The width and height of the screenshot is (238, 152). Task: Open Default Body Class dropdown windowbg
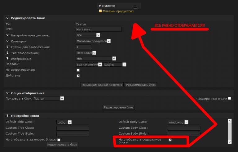click(x=178, y=122)
